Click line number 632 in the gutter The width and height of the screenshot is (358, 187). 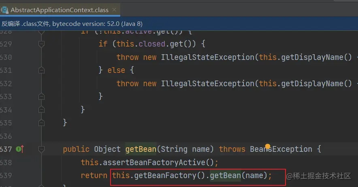point(6,83)
